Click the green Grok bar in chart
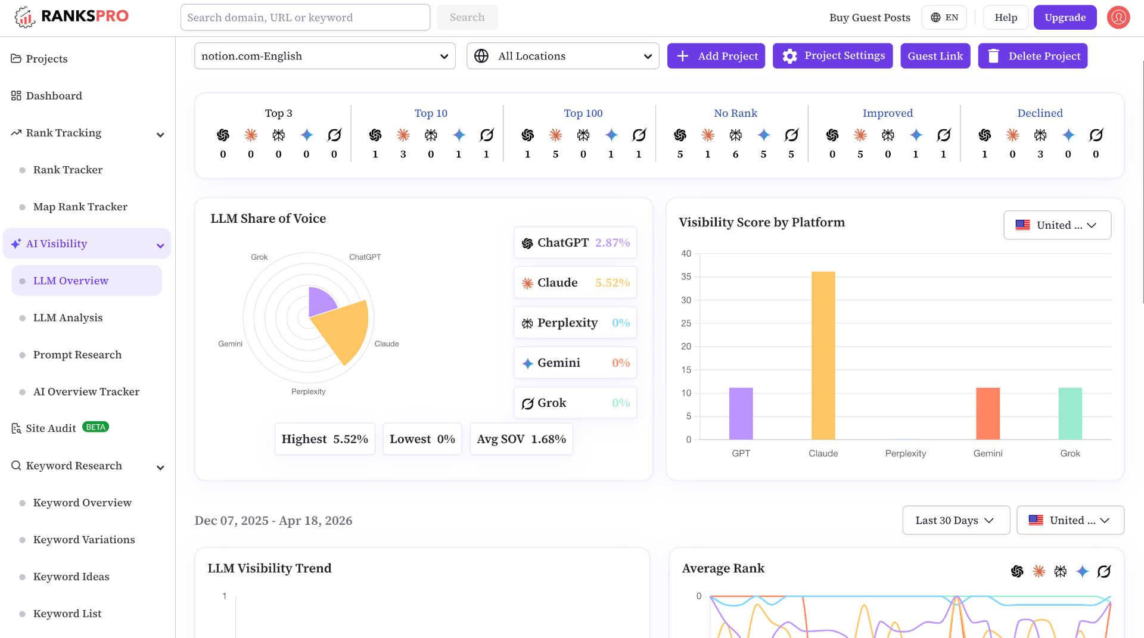 click(x=1070, y=413)
